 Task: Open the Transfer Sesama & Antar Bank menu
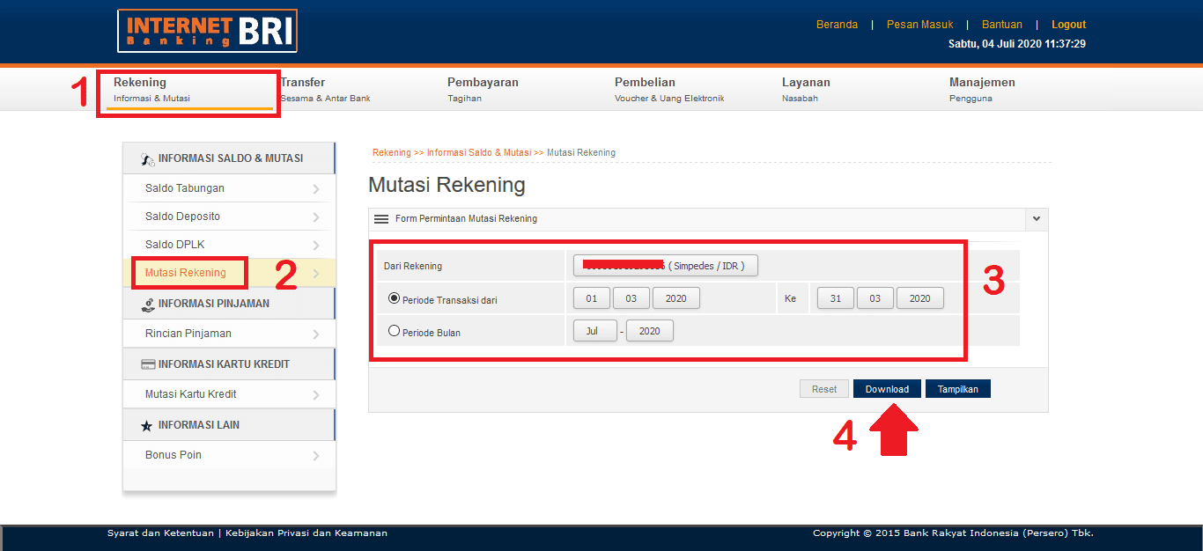325,89
